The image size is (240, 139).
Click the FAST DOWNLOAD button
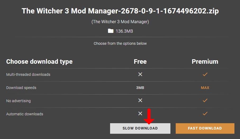(x=205, y=128)
